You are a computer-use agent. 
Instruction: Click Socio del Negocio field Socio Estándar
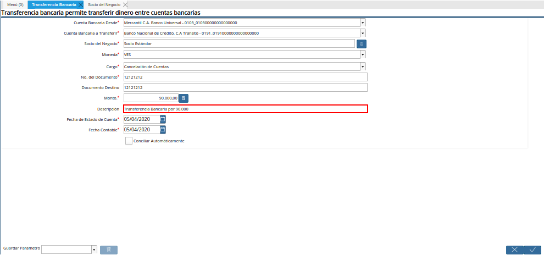click(x=240, y=44)
